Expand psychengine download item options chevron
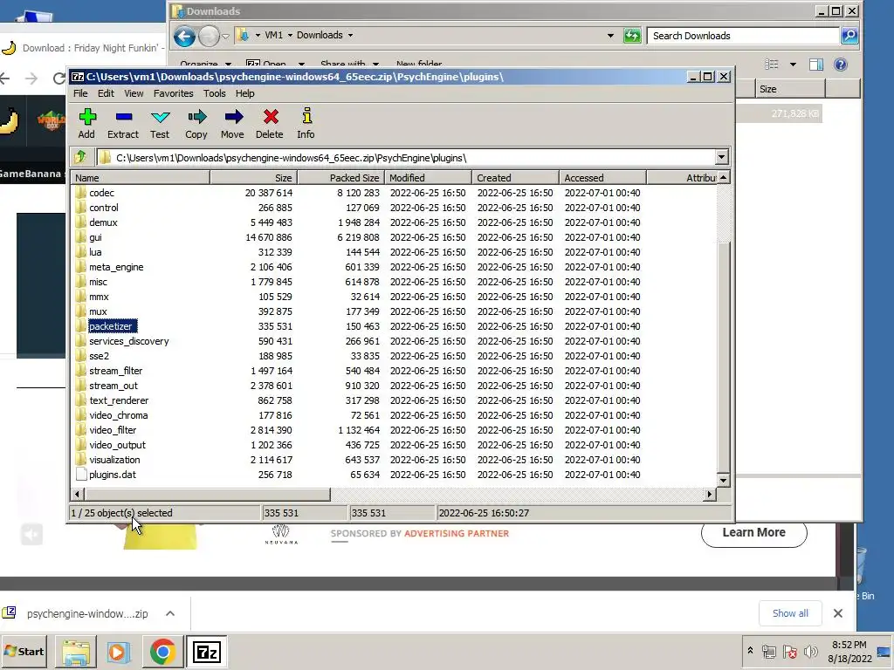The height and width of the screenshot is (670, 894). coord(170,613)
